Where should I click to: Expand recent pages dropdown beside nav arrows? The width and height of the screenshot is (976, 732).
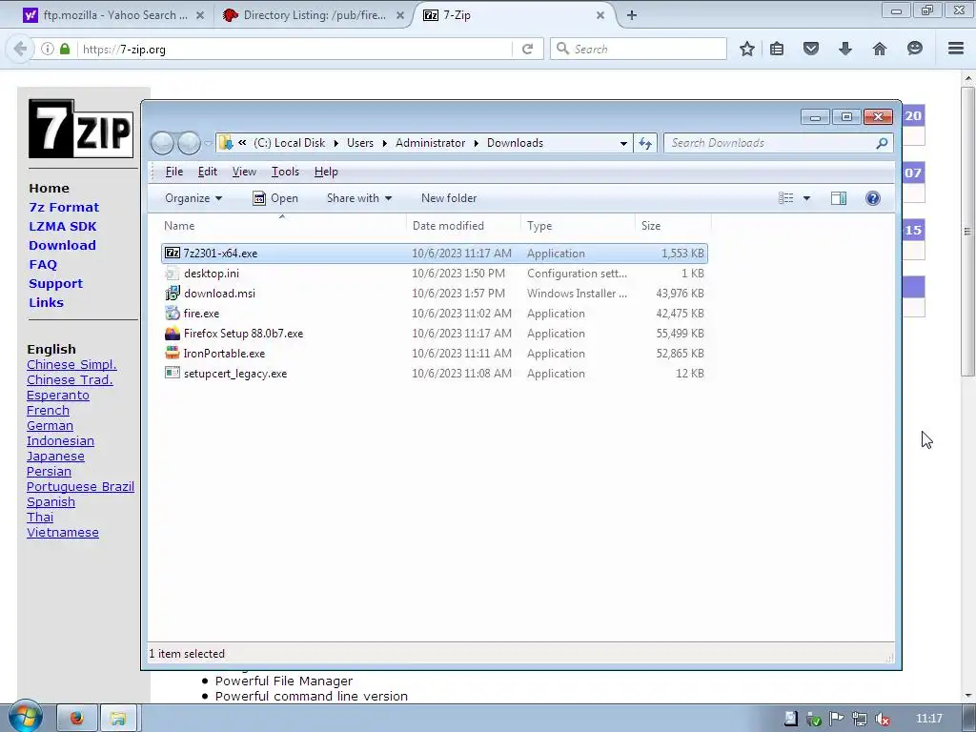(209, 143)
